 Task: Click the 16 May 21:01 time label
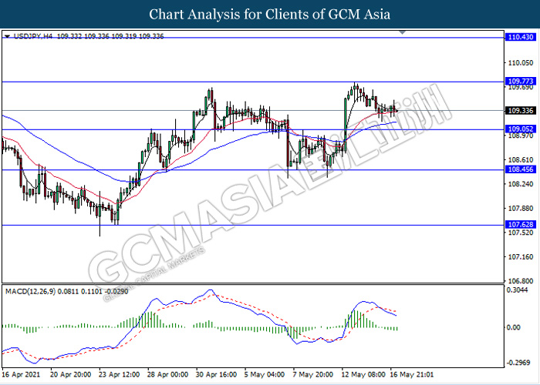pyautogui.click(x=411, y=374)
